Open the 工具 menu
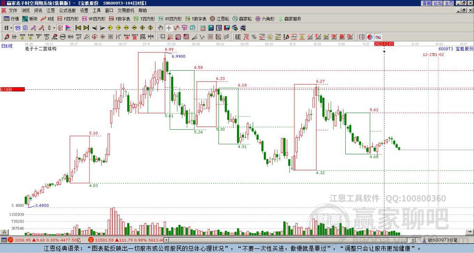The height and width of the screenshot is (253, 474). [x=97, y=11]
